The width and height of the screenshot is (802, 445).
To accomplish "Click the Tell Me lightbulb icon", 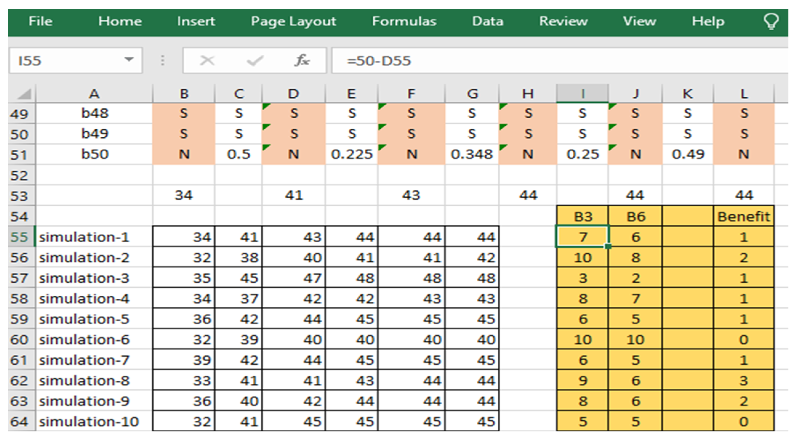I will click(x=771, y=22).
